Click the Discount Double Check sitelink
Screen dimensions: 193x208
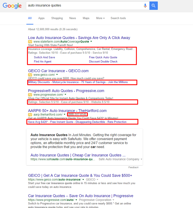click(103, 61)
